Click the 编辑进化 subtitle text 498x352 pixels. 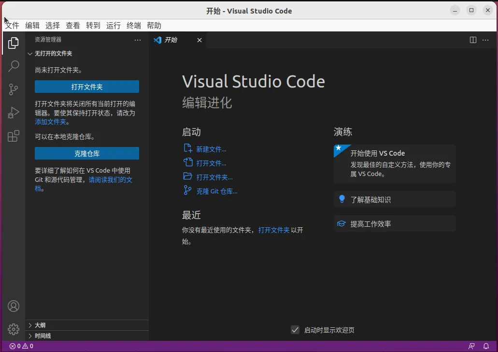point(207,103)
